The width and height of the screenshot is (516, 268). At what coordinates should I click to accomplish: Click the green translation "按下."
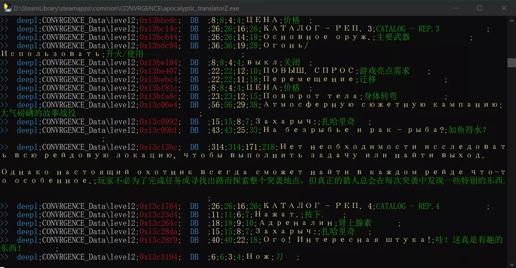click(x=314, y=215)
